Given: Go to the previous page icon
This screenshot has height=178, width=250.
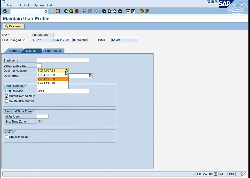Looking at the screenshot, I should 109,11.
